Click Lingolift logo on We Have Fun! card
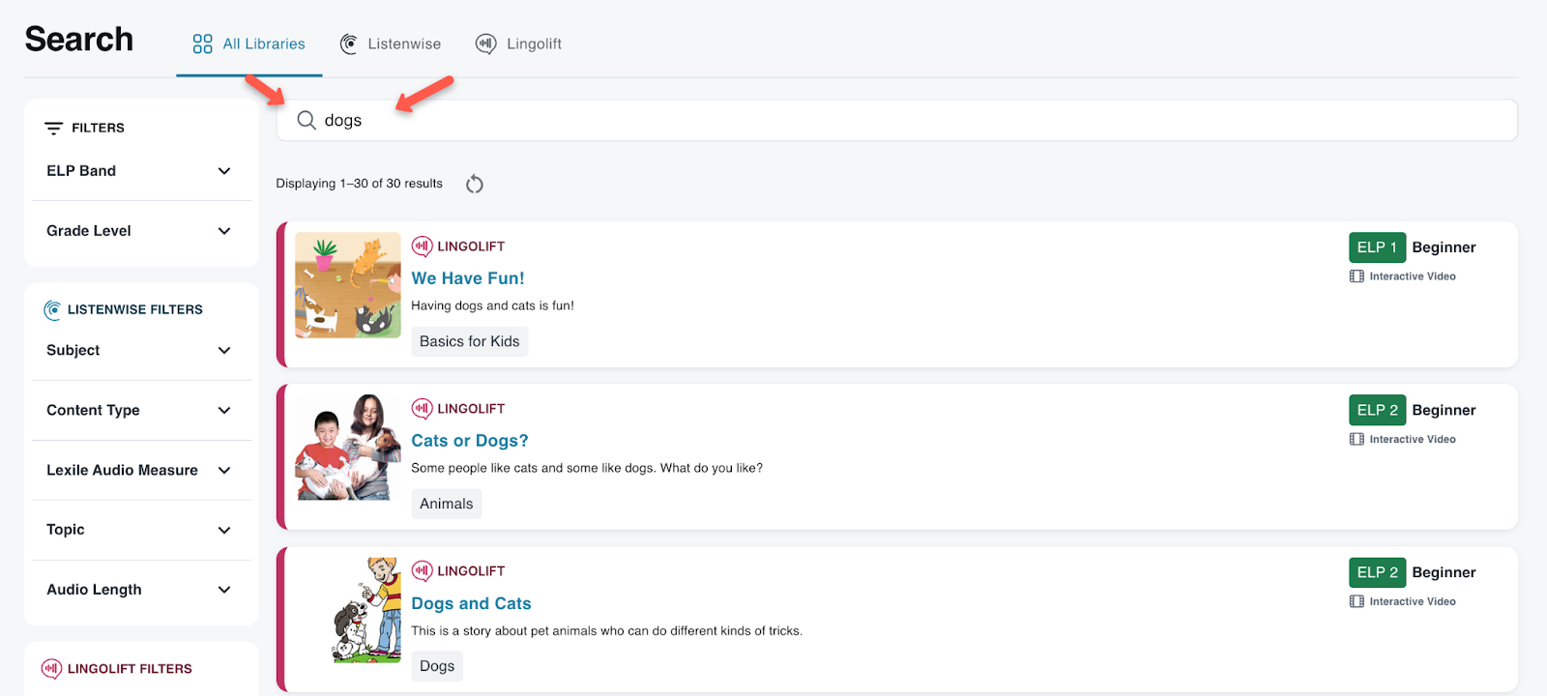Viewport: 1547px width, 696px height. tap(422, 246)
